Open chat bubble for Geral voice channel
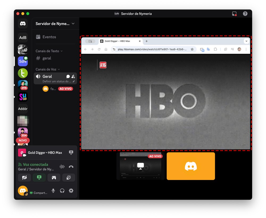 click(68, 76)
